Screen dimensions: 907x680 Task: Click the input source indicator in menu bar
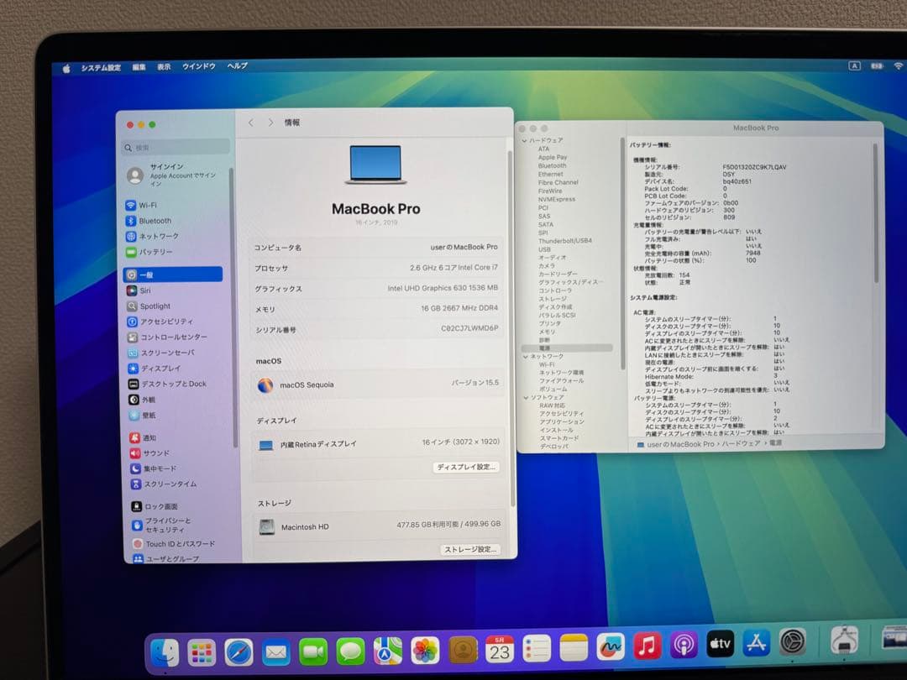click(854, 66)
